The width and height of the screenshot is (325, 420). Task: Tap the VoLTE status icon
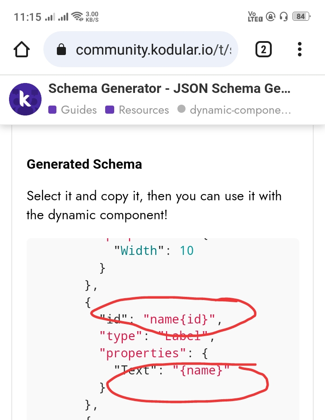click(x=255, y=17)
